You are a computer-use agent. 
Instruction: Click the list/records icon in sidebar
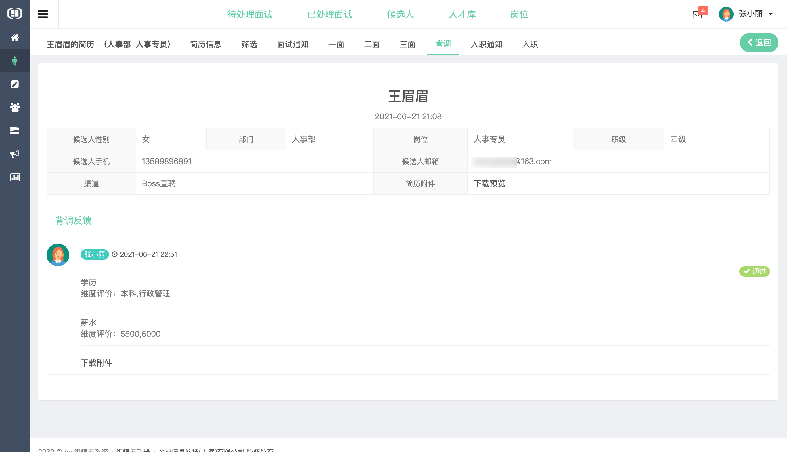[x=14, y=130]
